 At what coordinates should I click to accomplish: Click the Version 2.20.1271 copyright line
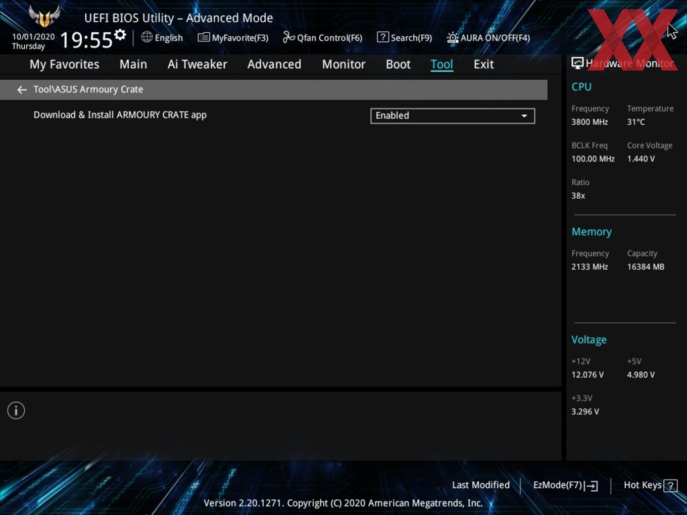point(343,503)
